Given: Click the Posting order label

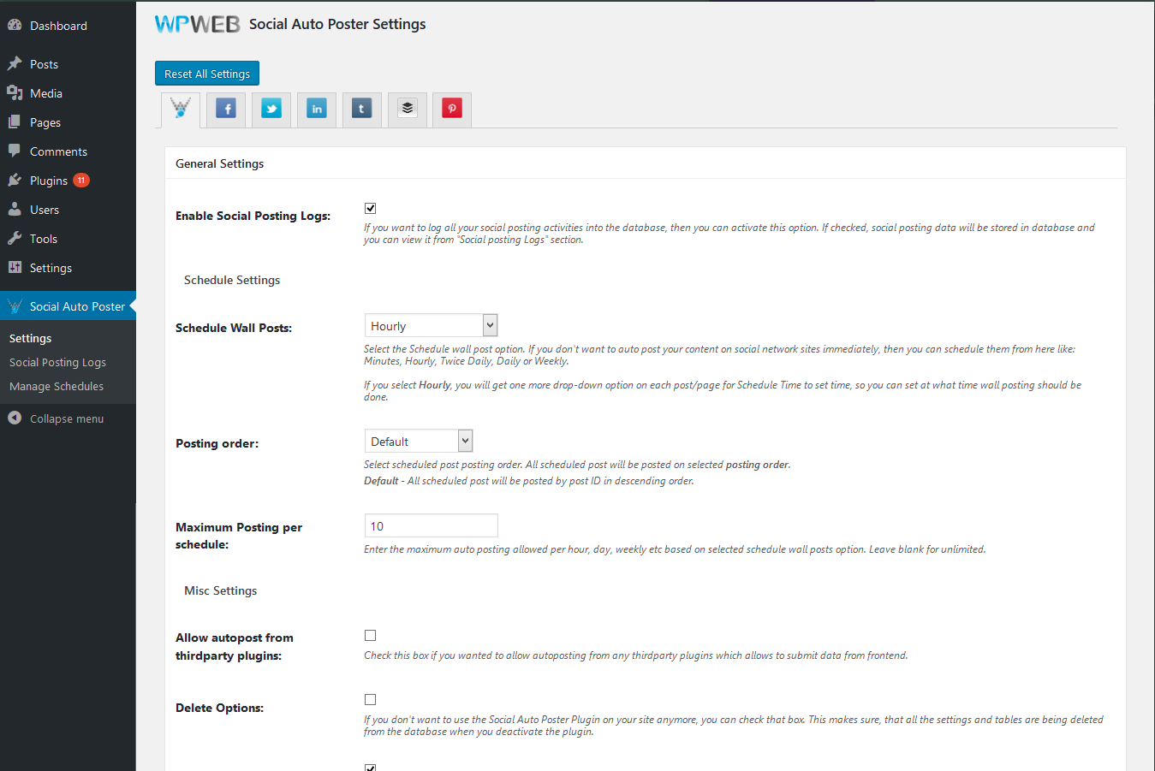Looking at the screenshot, I should point(217,443).
